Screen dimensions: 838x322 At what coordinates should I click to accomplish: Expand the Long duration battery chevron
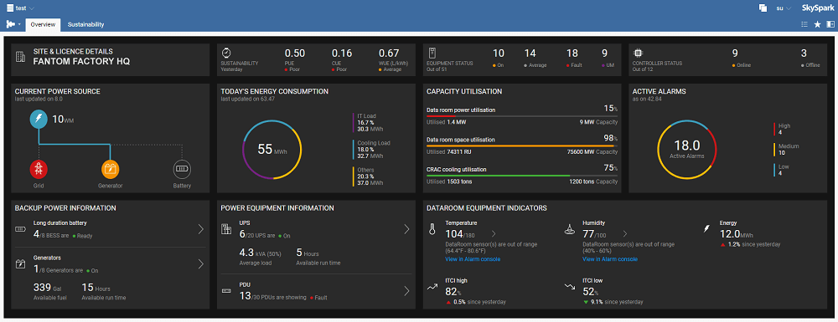pyautogui.click(x=201, y=229)
